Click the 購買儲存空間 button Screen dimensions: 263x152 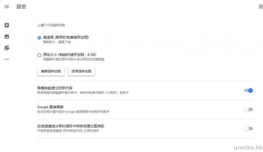[51, 71]
